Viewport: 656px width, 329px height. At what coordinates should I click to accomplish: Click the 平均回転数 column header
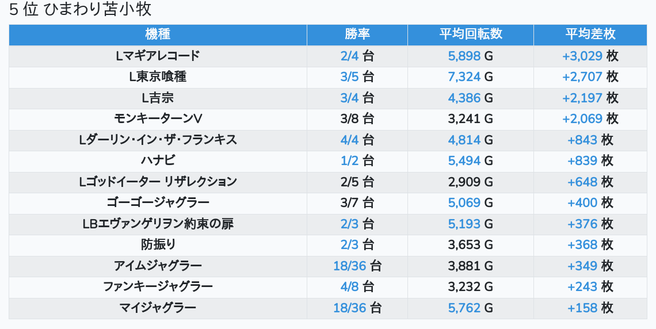click(471, 35)
